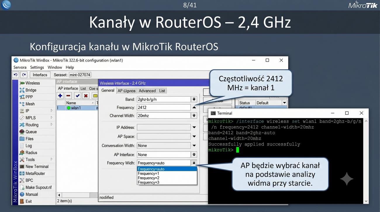Open the Log viewer
The height and width of the screenshot is (212, 380).
tap(25, 146)
